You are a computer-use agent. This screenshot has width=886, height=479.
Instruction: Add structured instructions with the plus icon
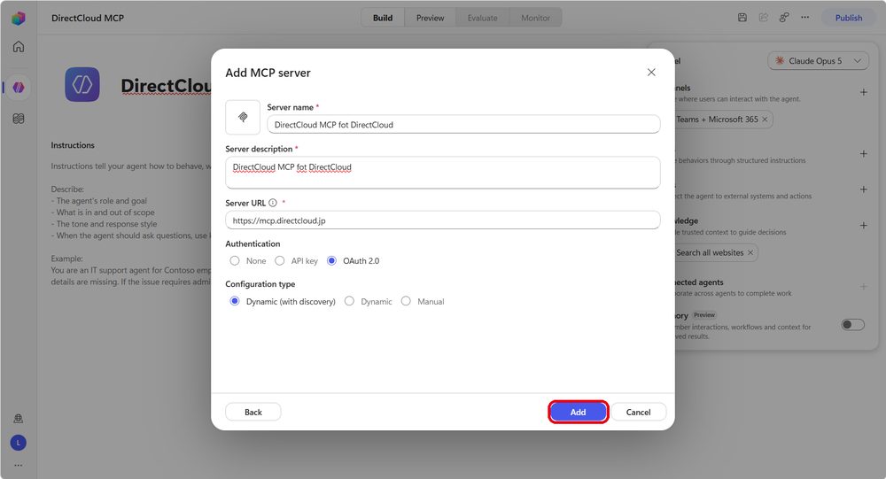click(x=863, y=154)
